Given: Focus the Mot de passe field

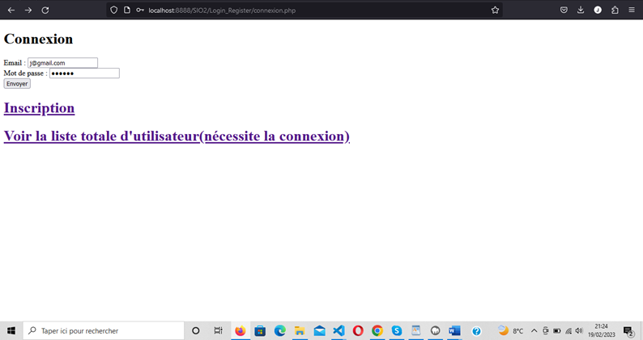Looking at the screenshot, I should (84, 73).
